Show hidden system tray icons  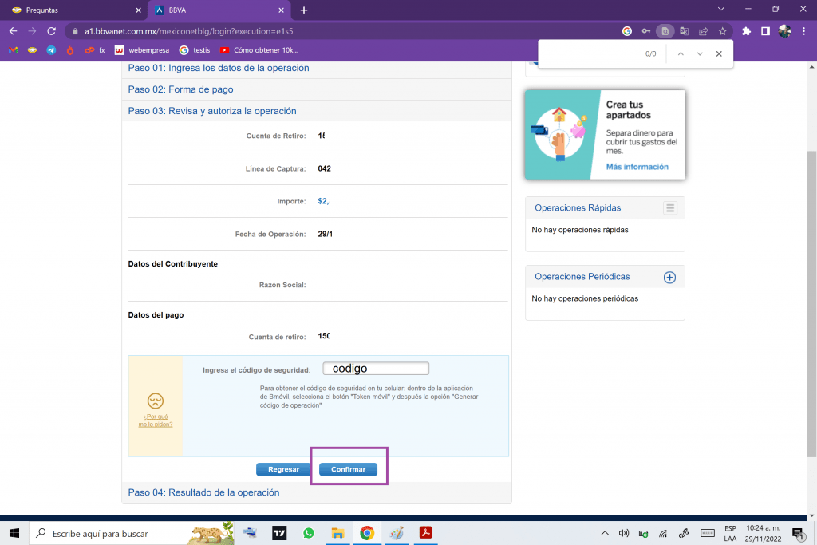605,533
